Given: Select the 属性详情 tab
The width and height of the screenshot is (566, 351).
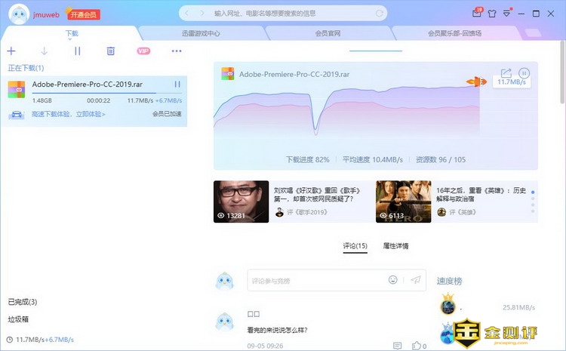Looking at the screenshot, I should (x=395, y=246).
